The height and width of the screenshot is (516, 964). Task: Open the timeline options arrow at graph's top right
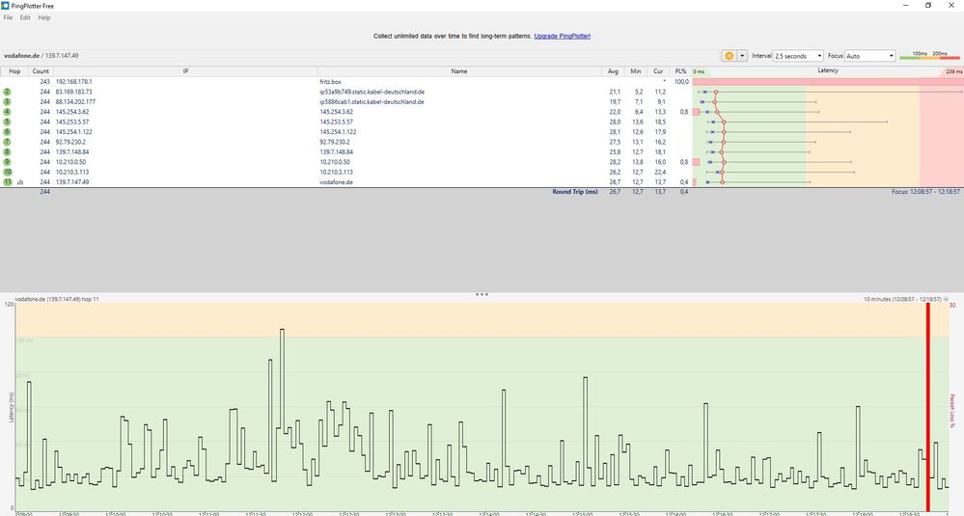(x=946, y=299)
